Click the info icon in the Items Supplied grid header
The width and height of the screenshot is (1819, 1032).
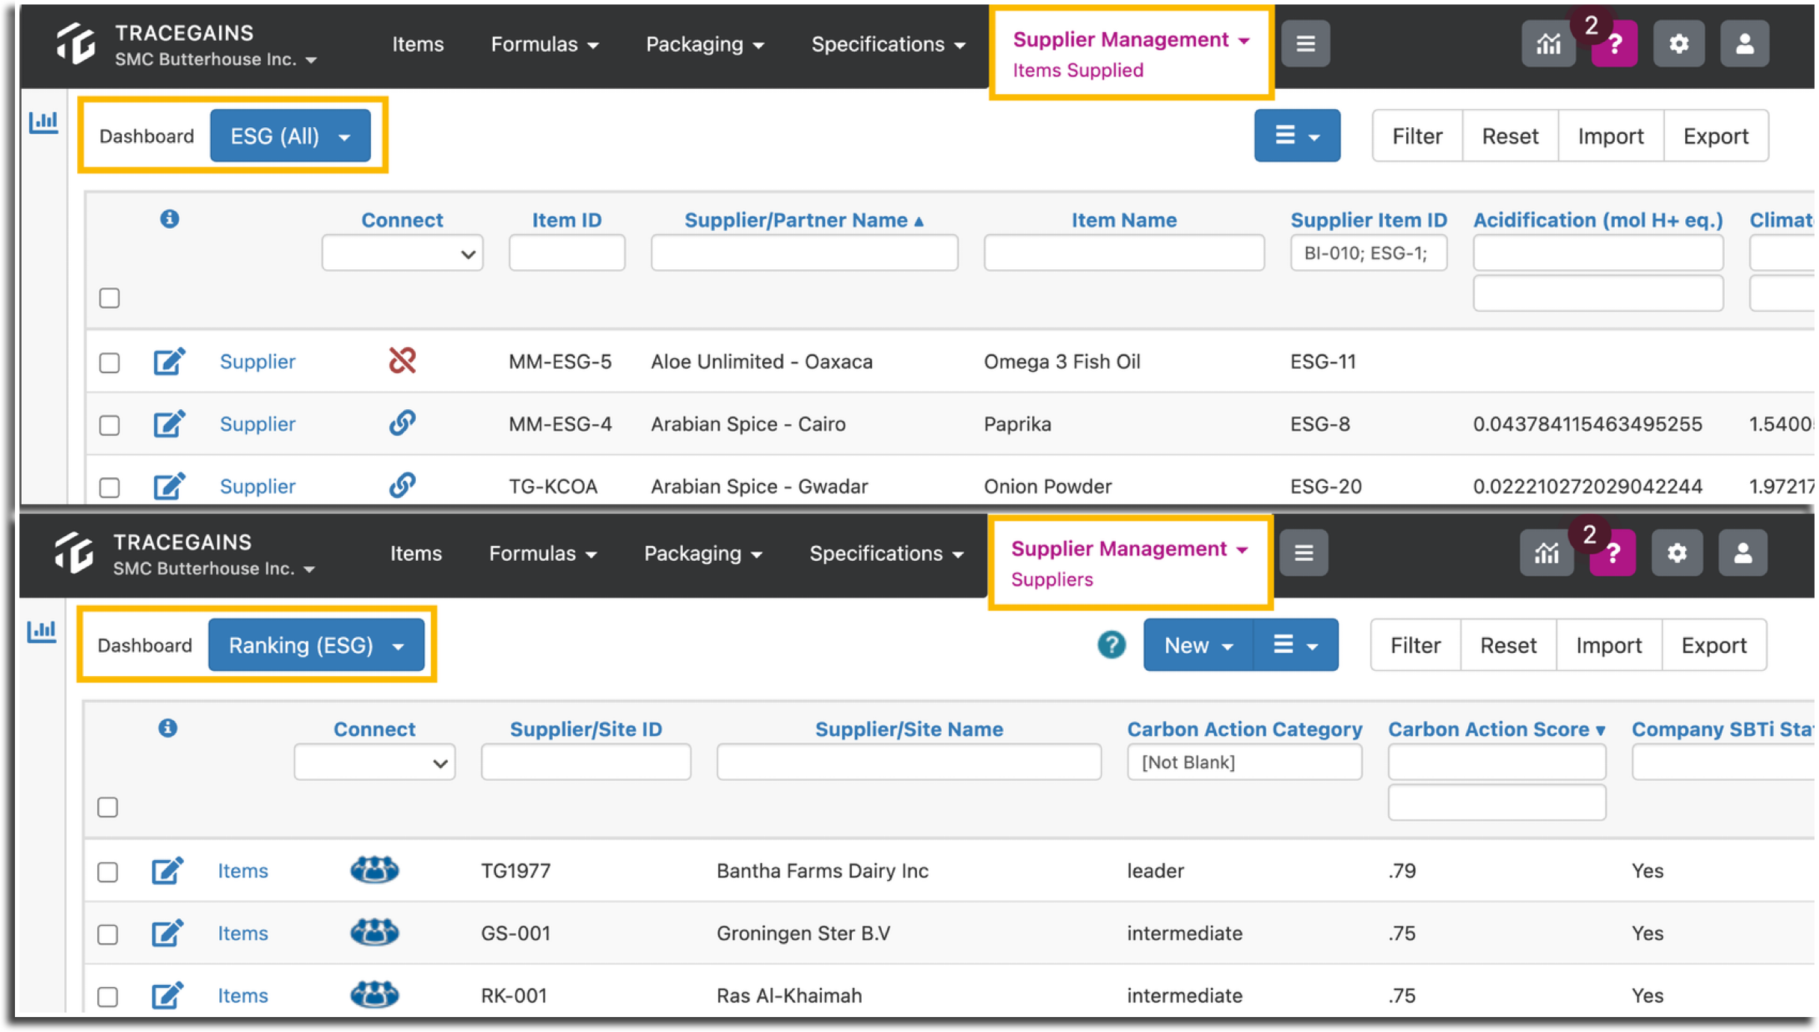click(x=170, y=218)
